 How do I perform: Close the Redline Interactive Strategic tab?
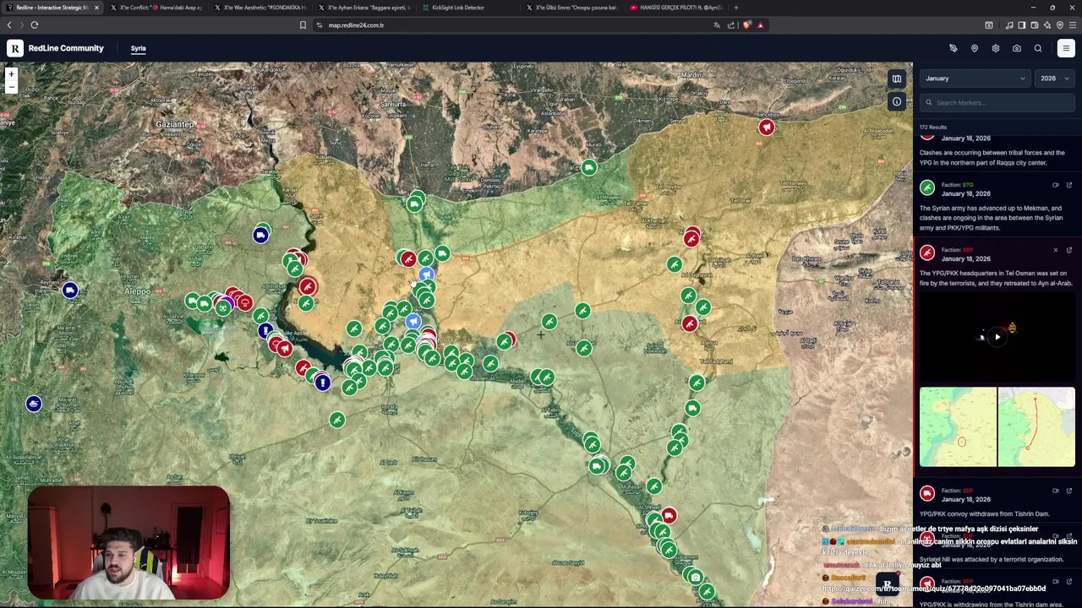pos(96,8)
